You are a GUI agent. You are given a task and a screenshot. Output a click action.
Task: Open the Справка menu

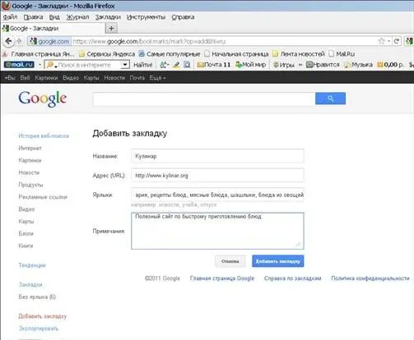click(183, 17)
